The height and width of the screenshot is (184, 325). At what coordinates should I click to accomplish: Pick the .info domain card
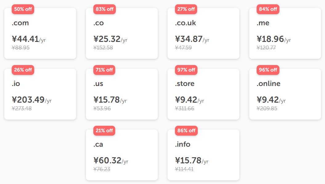(x=203, y=155)
